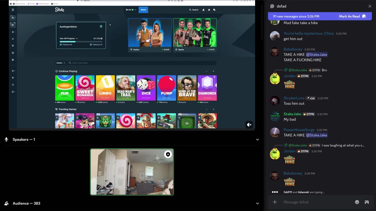Open the game controller activities icon
The width and height of the screenshot is (376, 211).
click(x=367, y=202)
